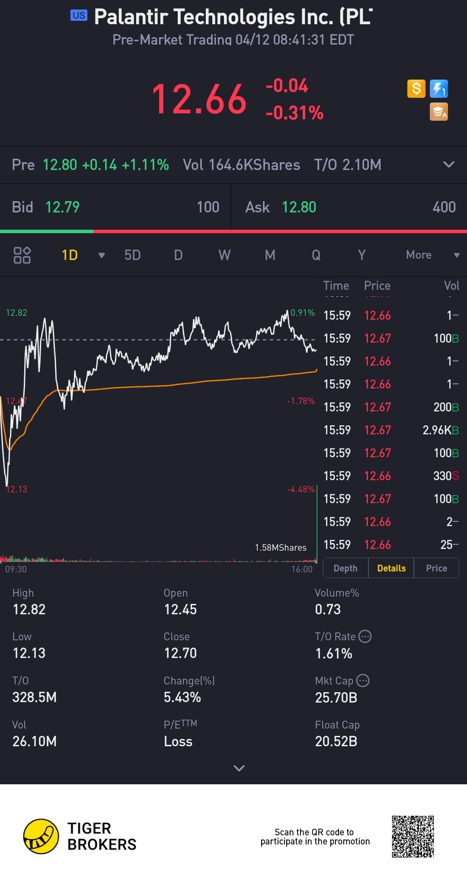Screen dimensions: 467x889
Task: Open the Price panel tab
Action: tap(436, 568)
